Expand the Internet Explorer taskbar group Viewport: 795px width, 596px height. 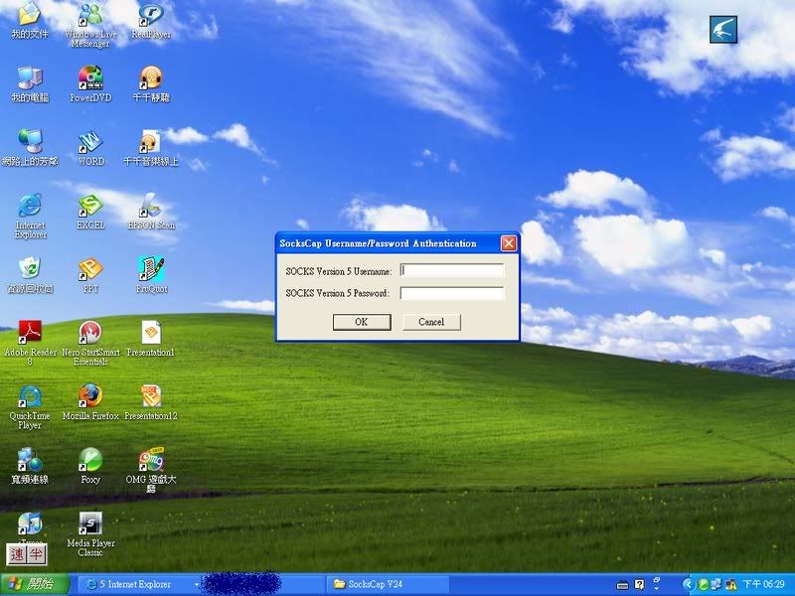[134, 584]
